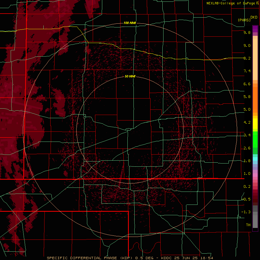Pick the bright green segment of the color bar

click(255, 139)
